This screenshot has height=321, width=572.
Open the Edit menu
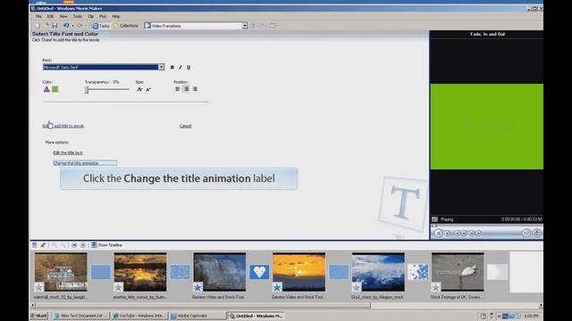pos(50,16)
